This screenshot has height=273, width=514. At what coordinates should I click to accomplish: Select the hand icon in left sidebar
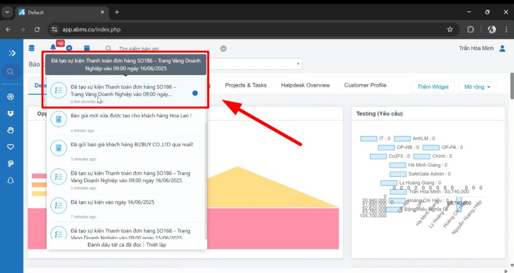point(10,130)
